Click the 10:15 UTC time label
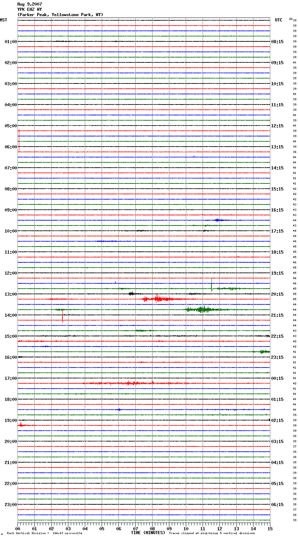298x538 pixels. coord(277,84)
